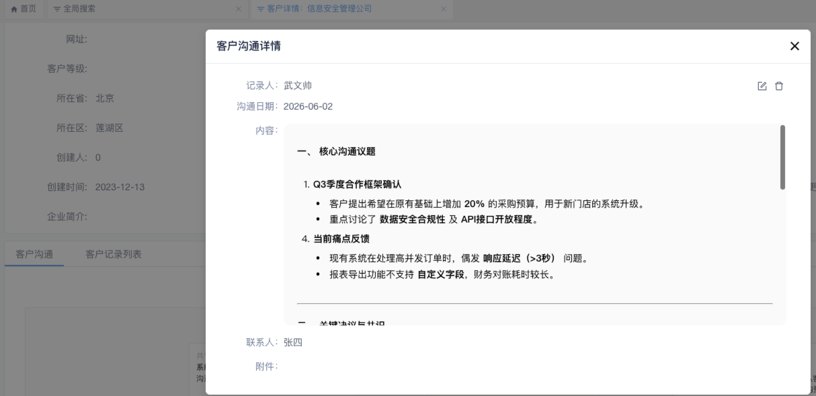The width and height of the screenshot is (816, 396).
Task: Close the 全局搜索 tab
Action: tap(239, 9)
